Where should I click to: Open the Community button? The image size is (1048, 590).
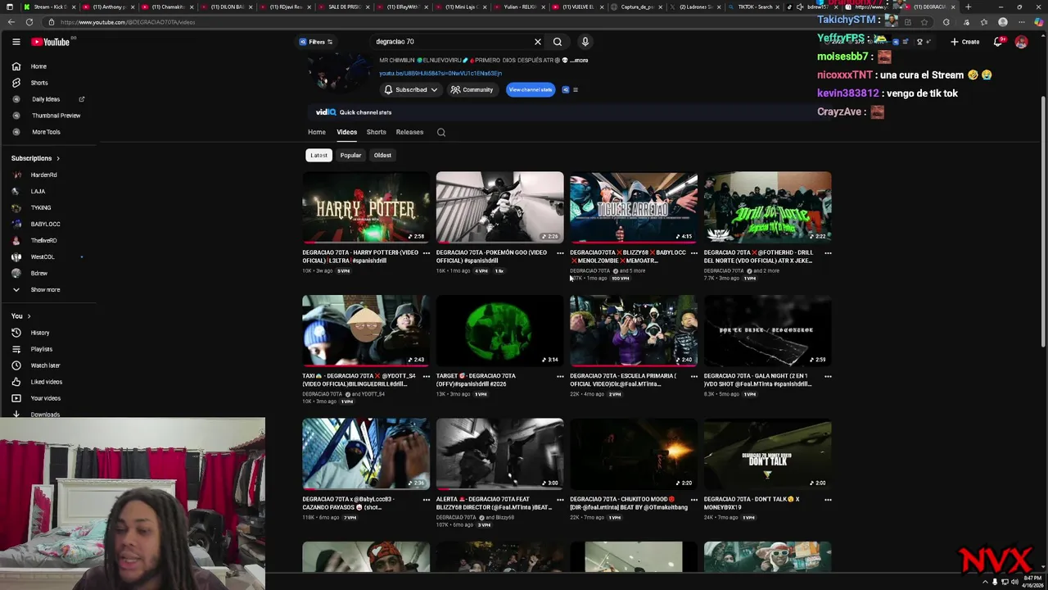472,90
